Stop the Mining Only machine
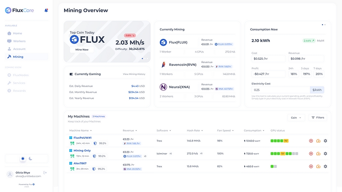 (x=311, y=154)
